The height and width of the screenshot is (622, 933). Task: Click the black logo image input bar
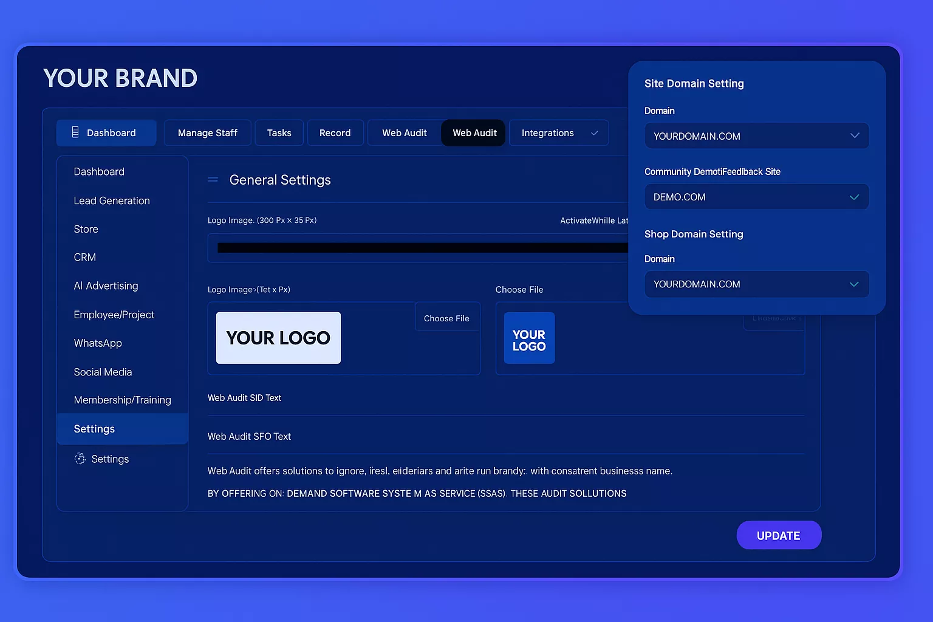pyautogui.click(x=419, y=248)
